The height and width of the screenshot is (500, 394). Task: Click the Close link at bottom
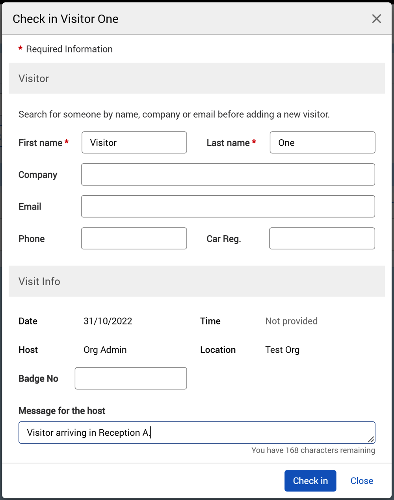coord(362,481)
